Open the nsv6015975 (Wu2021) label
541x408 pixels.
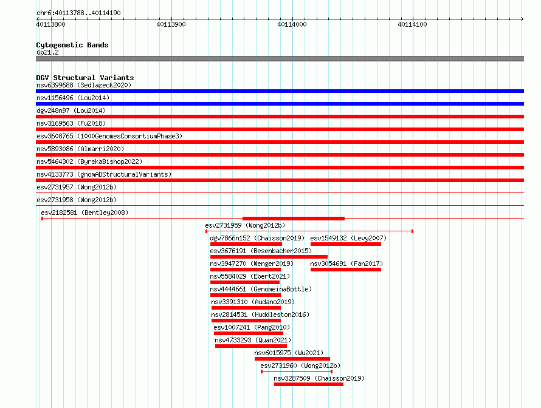289,353
